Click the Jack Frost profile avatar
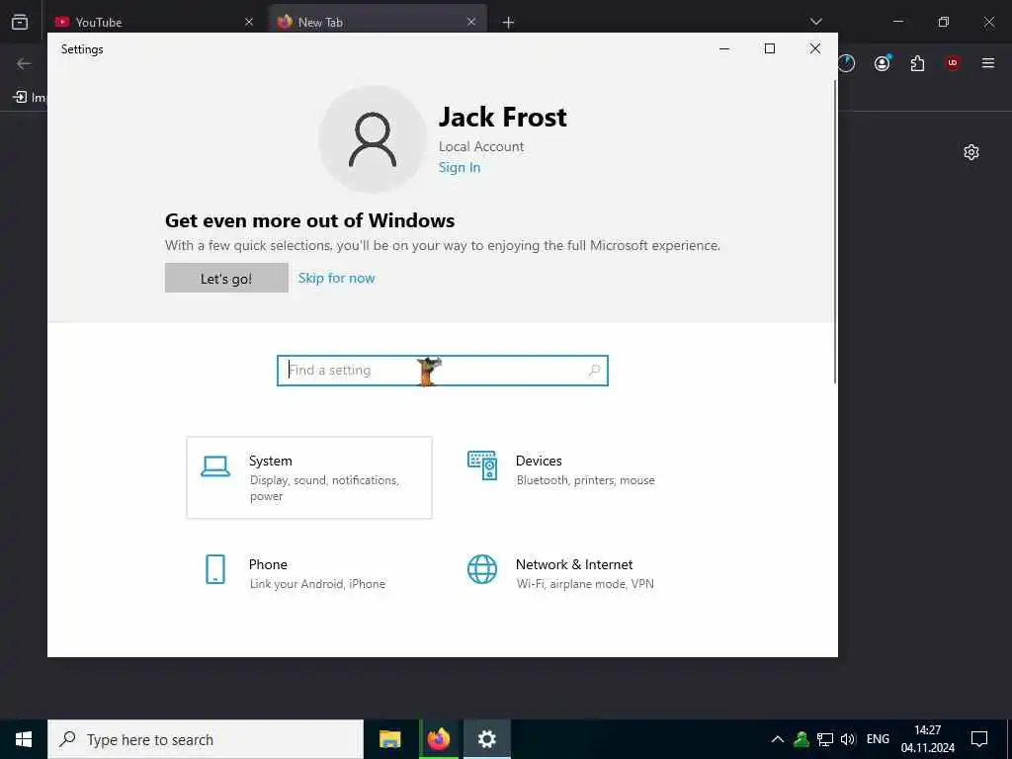 point(373,139)
